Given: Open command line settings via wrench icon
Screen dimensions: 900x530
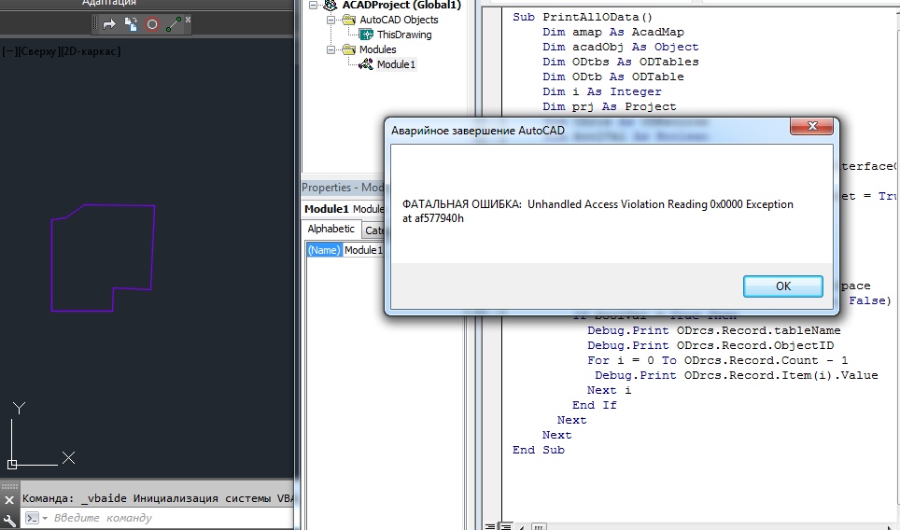Looking at the screenshot, I should tap(9, 521).
